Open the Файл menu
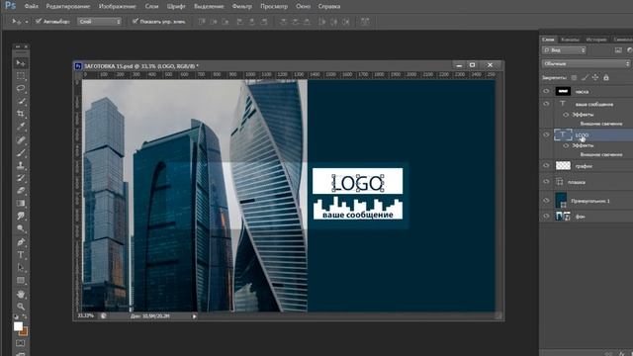Screen dimensions: 633x356 (31, 7)
